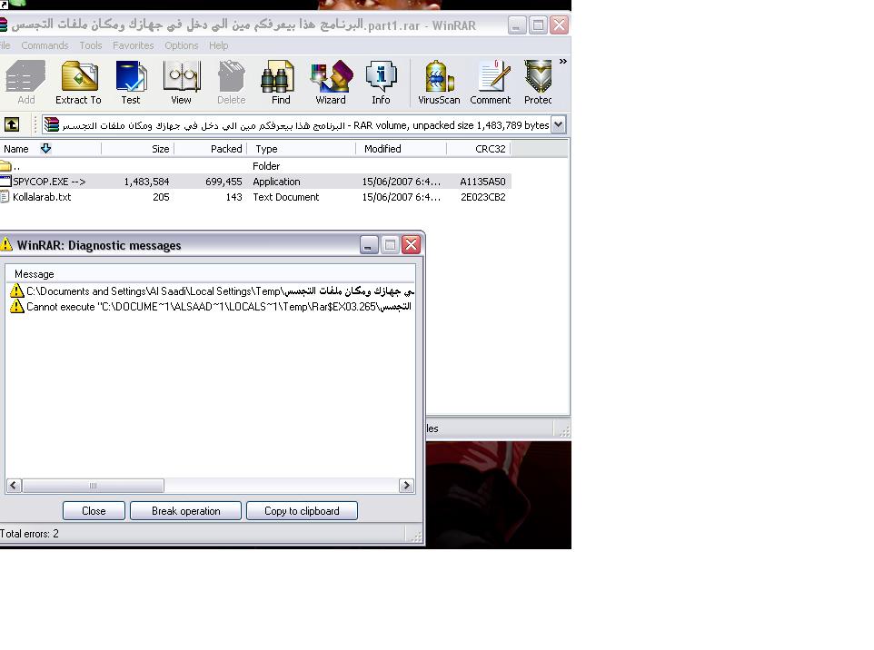874x650 pixels.
Task: Close the diagnostic messages with Close button
Action: click(x=94, y=511)
